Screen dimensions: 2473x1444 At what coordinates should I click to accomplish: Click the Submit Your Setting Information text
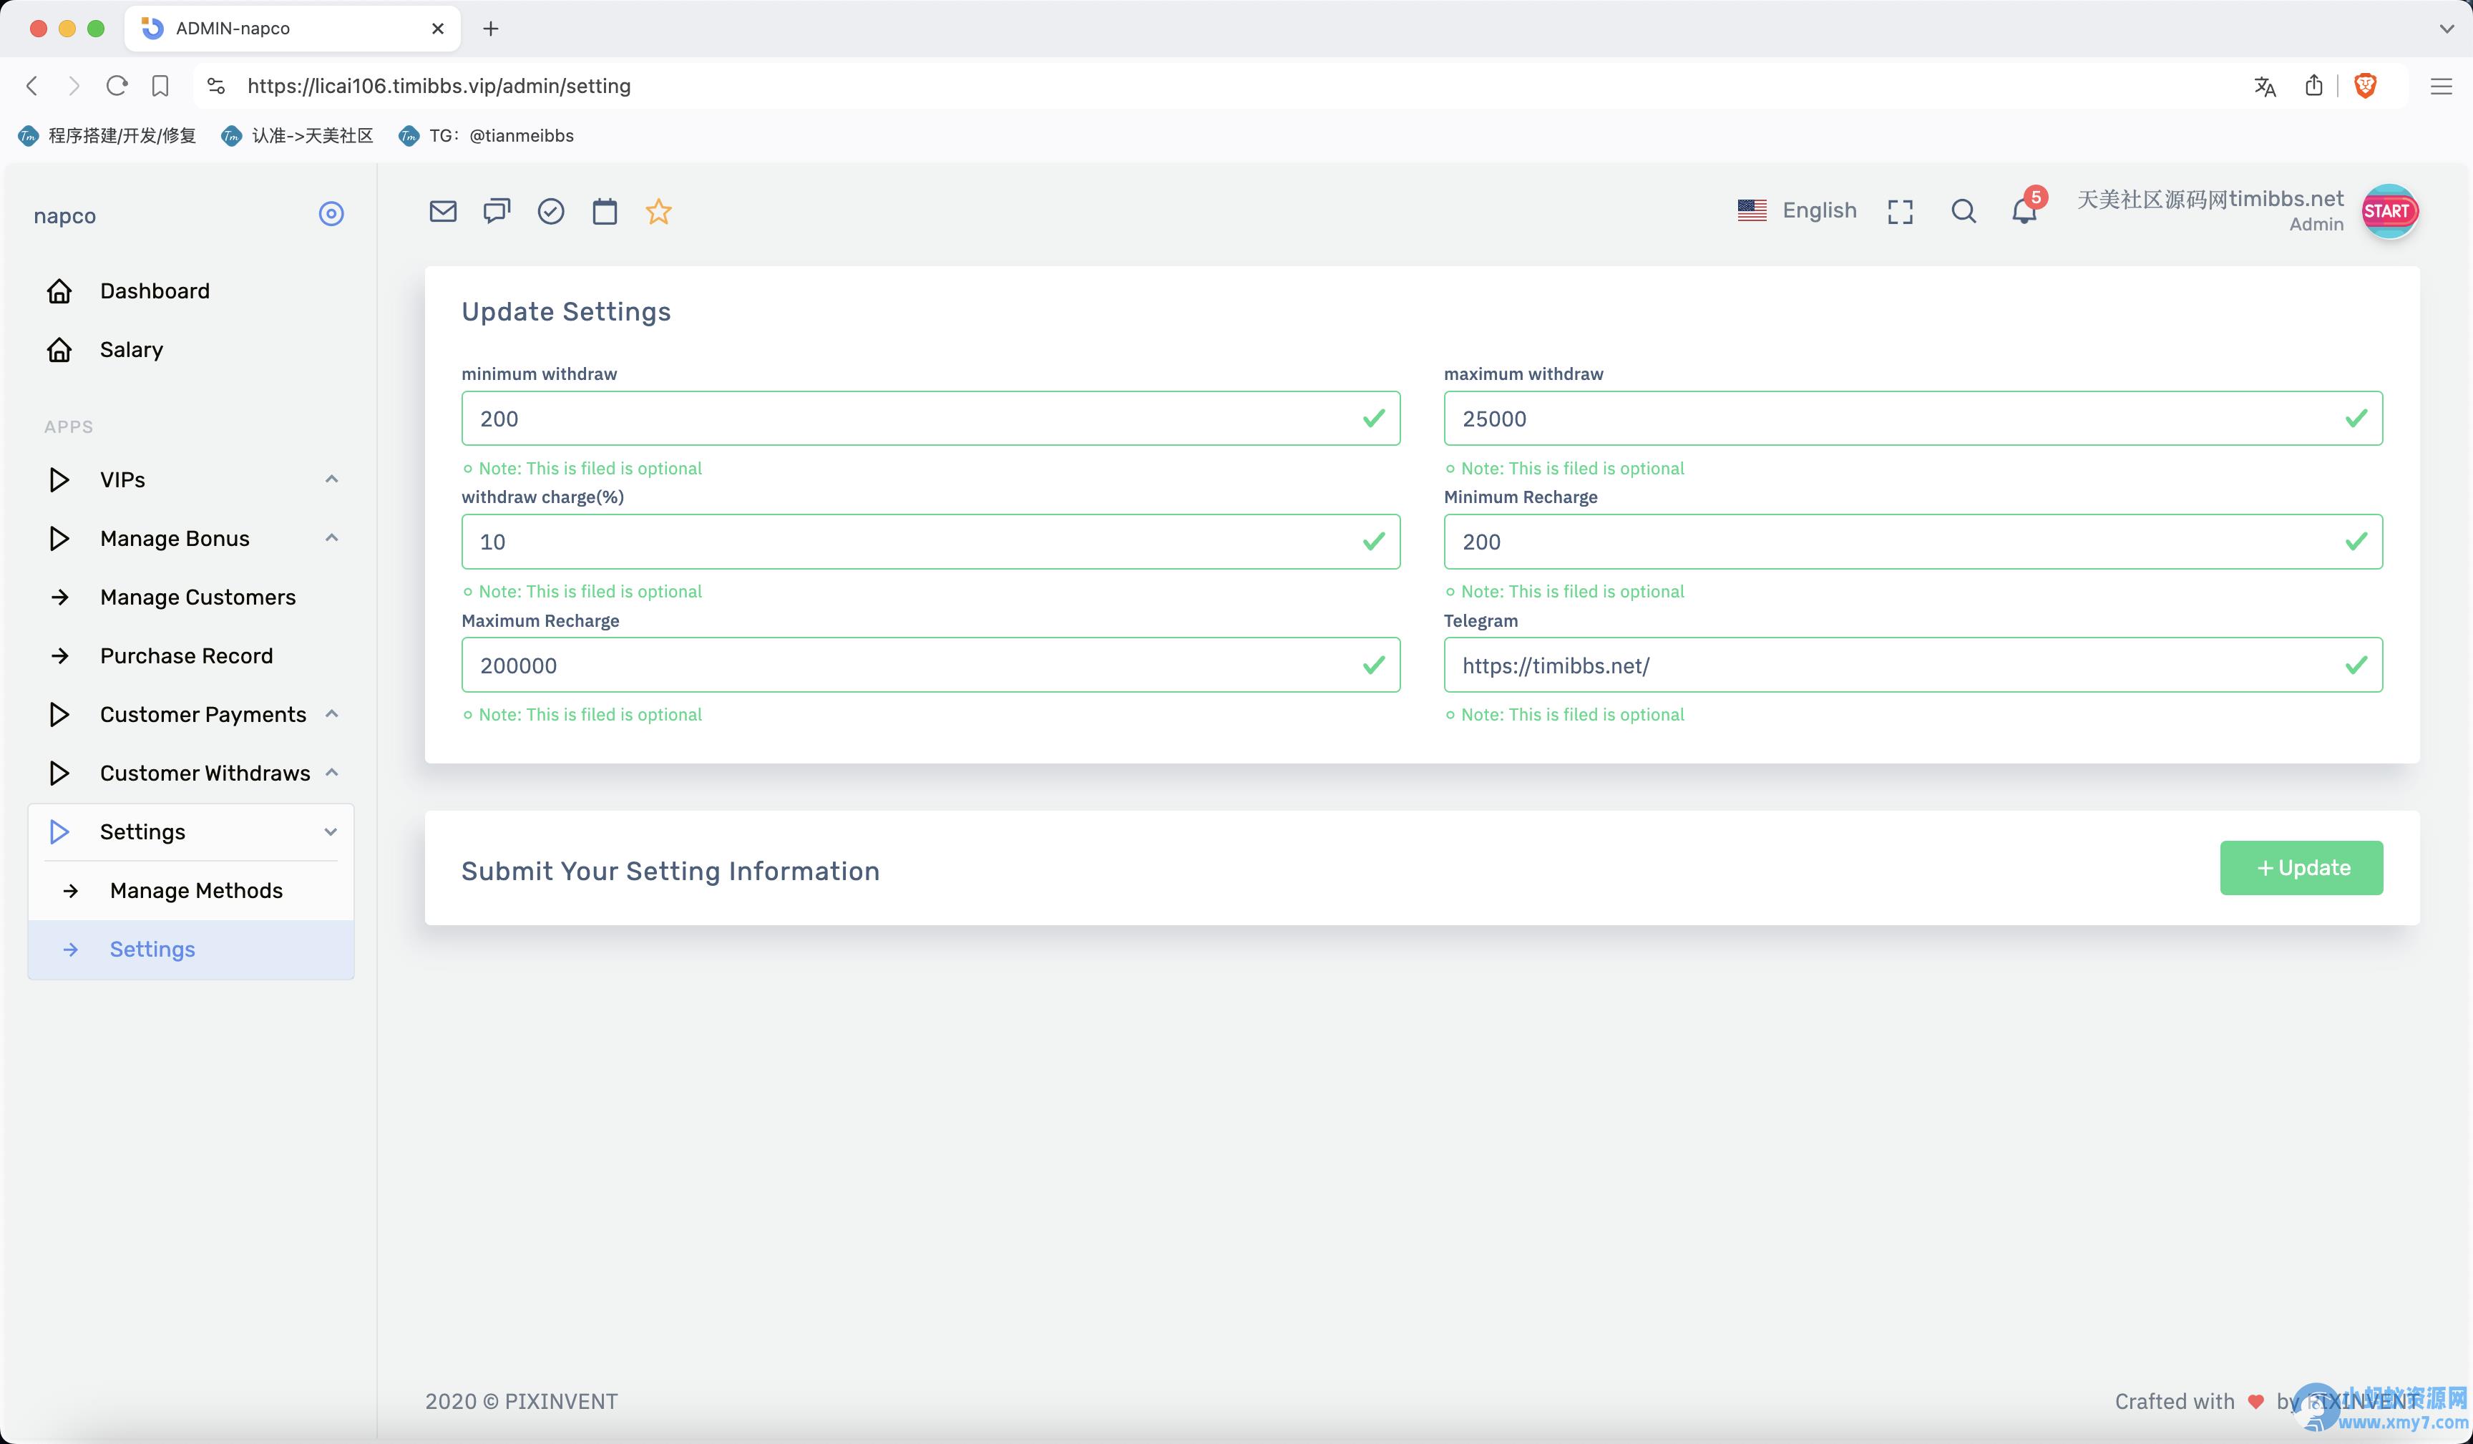coord(670,871)
